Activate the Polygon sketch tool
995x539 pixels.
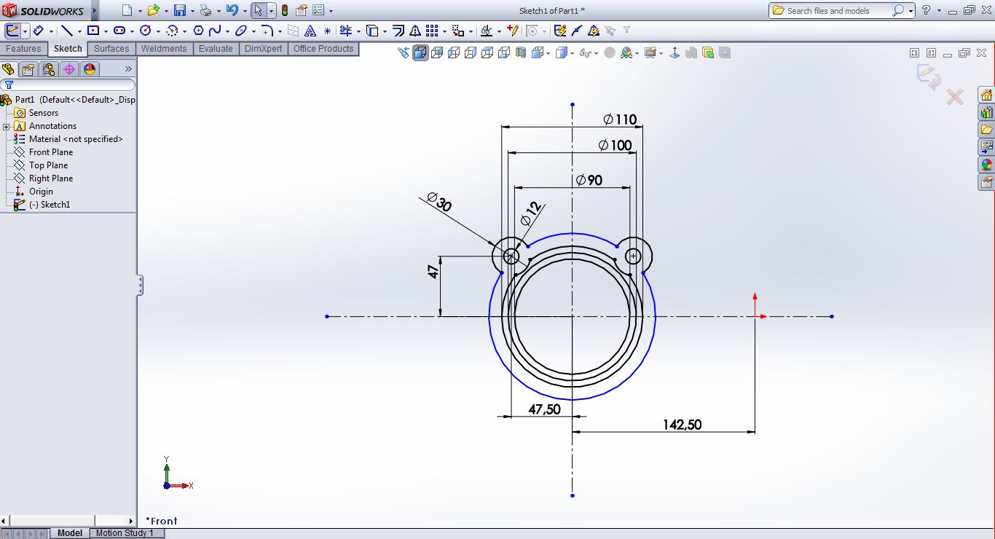click(198, 31)
